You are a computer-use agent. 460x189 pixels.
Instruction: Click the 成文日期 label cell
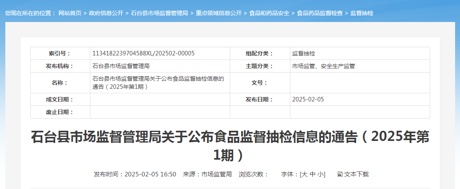[60, 99]
